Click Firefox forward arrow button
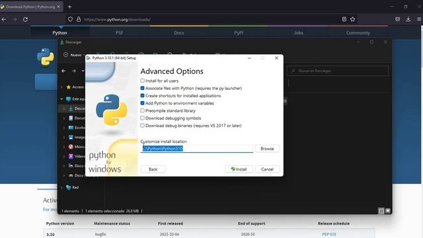 coord(15,19)
